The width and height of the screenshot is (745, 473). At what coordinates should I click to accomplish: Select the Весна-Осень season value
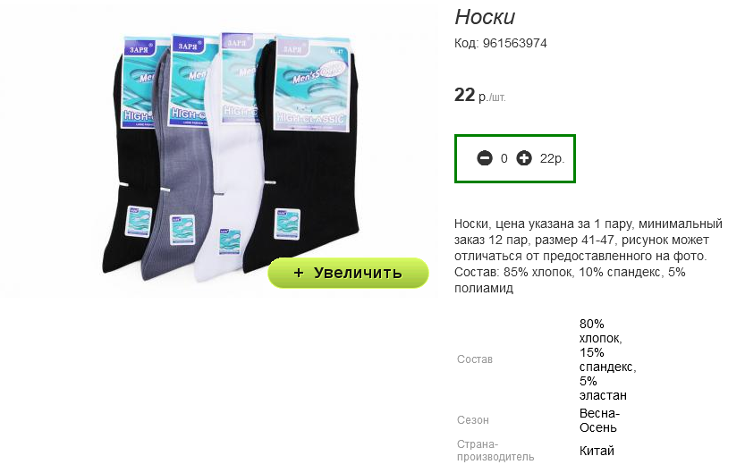click(x=599, y=420)
